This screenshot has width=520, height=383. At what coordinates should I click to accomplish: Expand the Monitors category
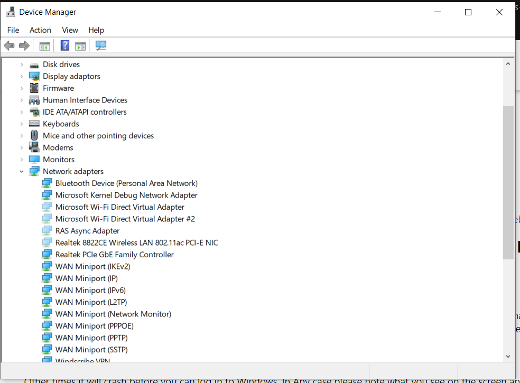tap(22, 160)
